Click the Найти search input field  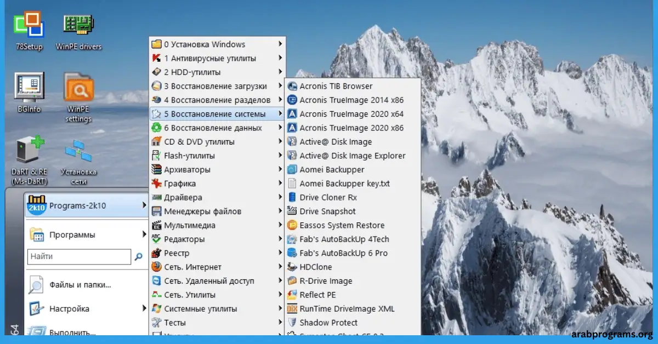(79, 256)
